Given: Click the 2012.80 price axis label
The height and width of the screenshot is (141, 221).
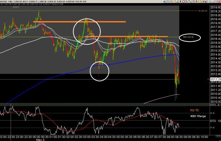Looking at the screenshot, I should point(215,74).
